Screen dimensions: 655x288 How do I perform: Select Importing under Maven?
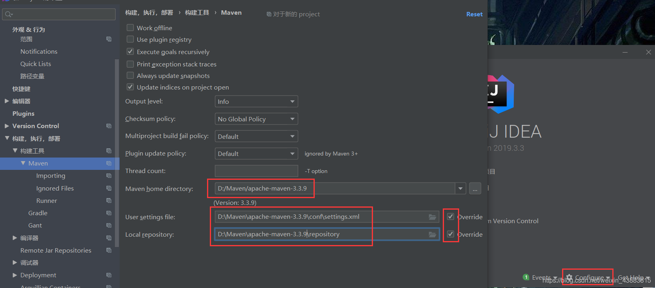51,175
